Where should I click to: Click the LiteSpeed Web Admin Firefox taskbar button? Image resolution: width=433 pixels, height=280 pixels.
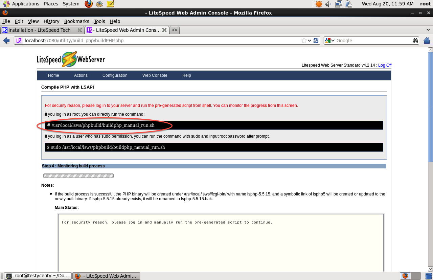(x=107, y=276)
